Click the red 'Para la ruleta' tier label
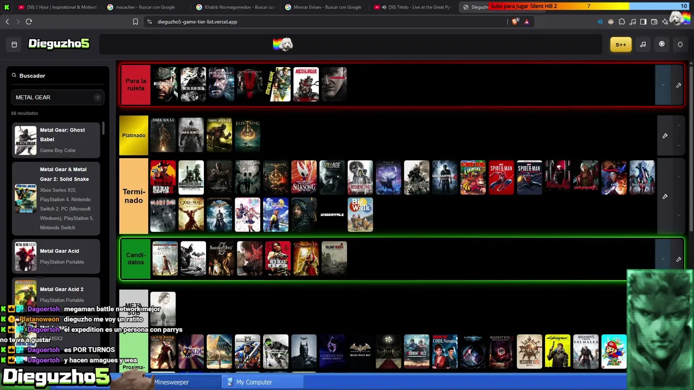The width and height of the screenshot is (694, 390). tap(136, 85)
